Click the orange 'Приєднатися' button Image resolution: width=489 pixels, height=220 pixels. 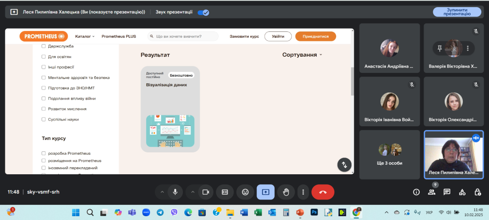click(315, 36)
